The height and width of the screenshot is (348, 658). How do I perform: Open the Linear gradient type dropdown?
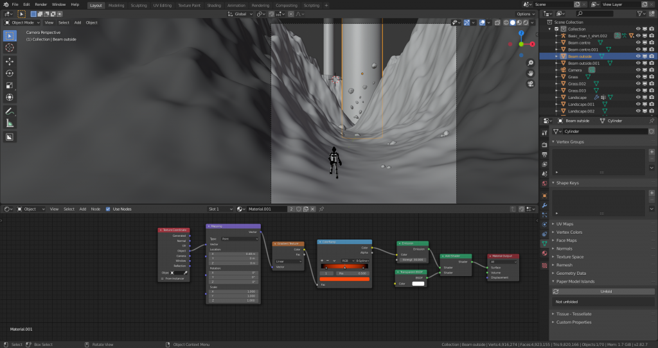[289, 261]
